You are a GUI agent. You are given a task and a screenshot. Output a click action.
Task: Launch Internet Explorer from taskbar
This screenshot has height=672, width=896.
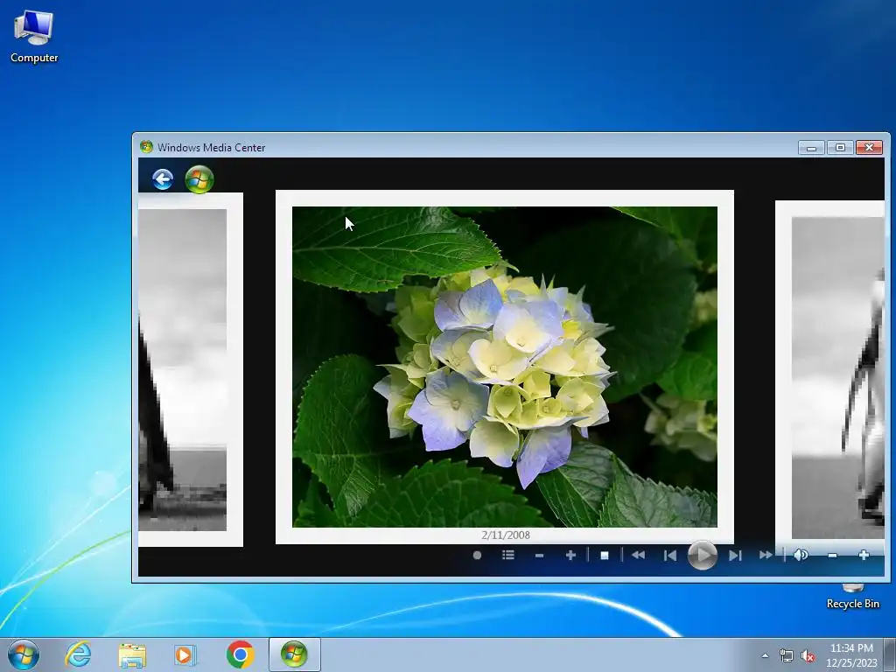(x=78, y=654)
